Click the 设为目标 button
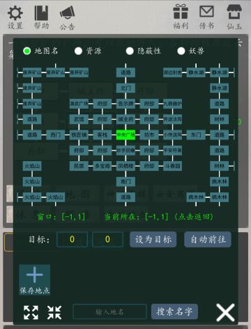The height and width of the screenshot is (329, 251). (153, 239)
